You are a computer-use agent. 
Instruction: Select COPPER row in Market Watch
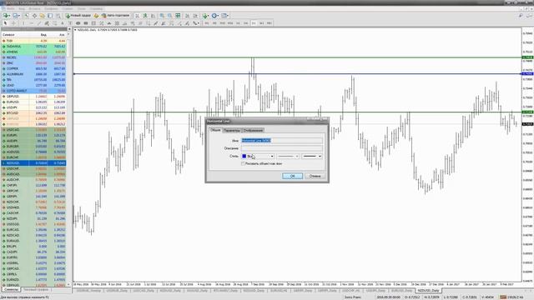coord(34,68)
